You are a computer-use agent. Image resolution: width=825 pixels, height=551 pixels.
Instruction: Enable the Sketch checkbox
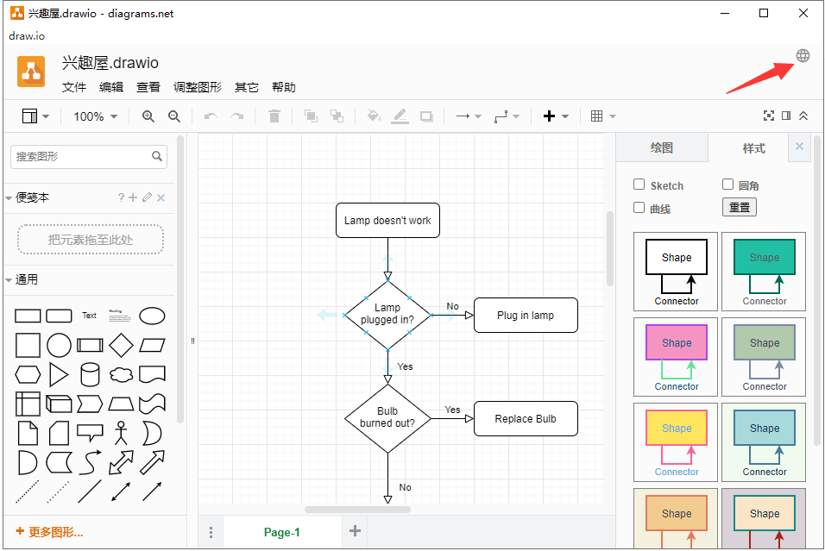pyautogui.click(x=639, y=185)
